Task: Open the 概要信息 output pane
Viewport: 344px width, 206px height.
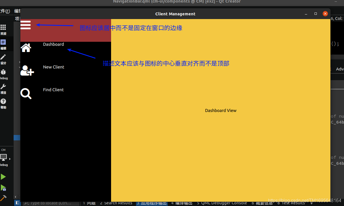Action: [262, 203]
